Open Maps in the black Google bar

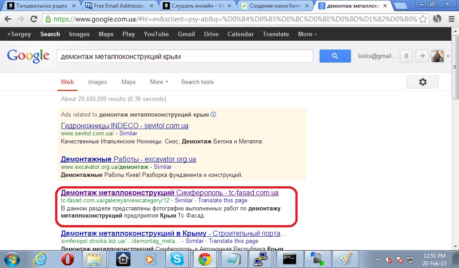click(x=106, y=34)
